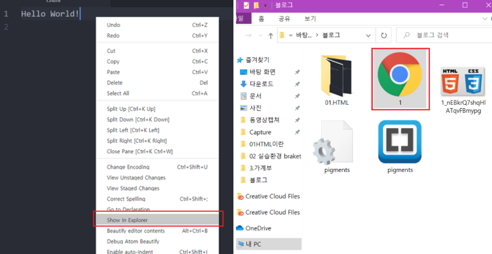Choose Split Right in the context menu
Screen dimensions: 492x254
(x=157, y=141)
